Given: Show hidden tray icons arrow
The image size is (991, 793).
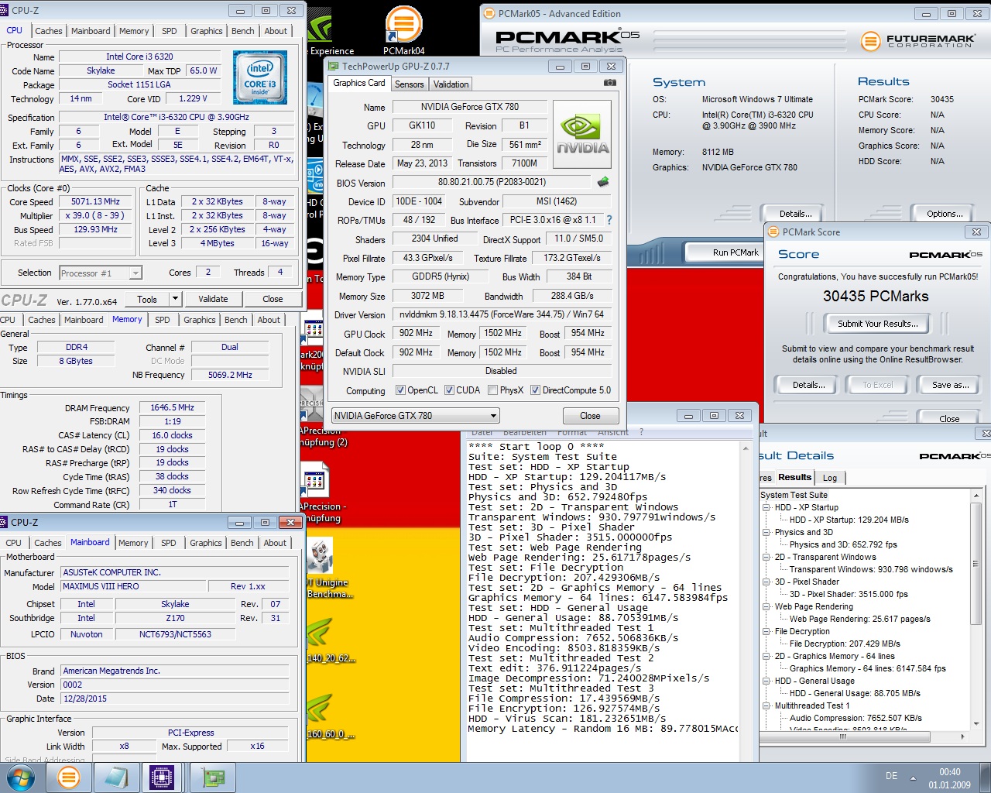Looking at the screenshot, I should tap(913, 778).
